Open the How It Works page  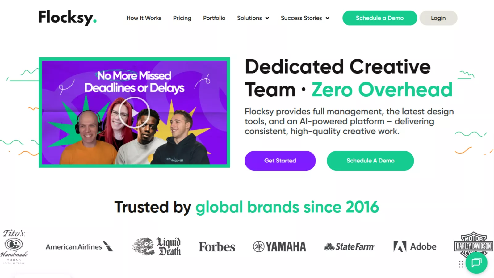(x=144, y=18)
